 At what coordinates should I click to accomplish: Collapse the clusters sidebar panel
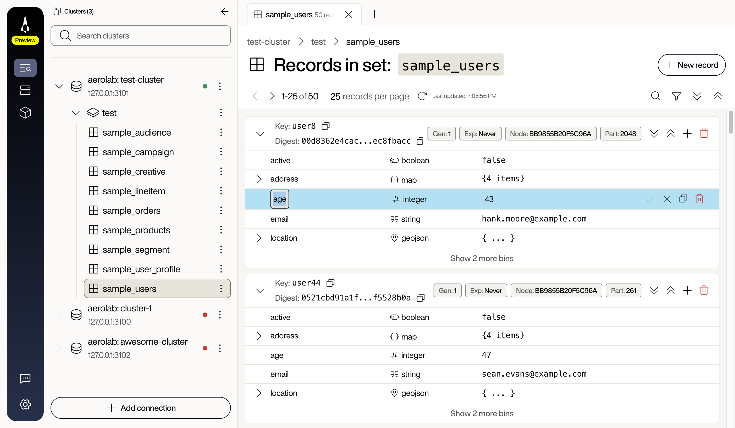click(x=224, y=12)
